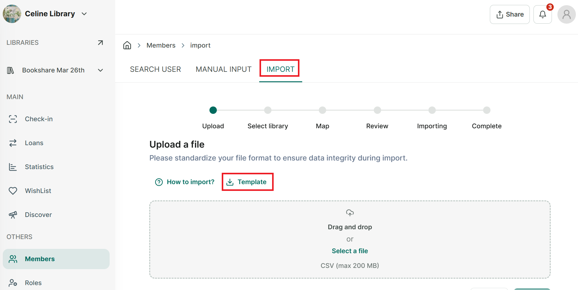Open the user profile avatar

point(567,14)
